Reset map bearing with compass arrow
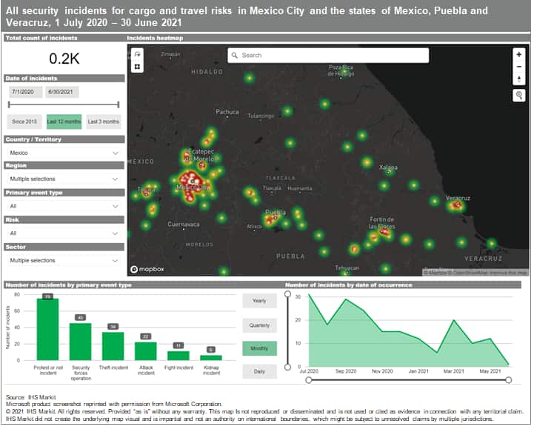 (519, 79)
